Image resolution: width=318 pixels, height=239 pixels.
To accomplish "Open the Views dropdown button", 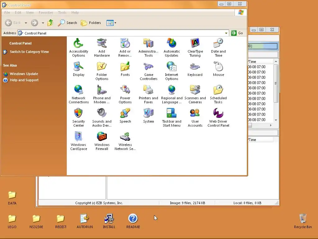I will [111, 23].
